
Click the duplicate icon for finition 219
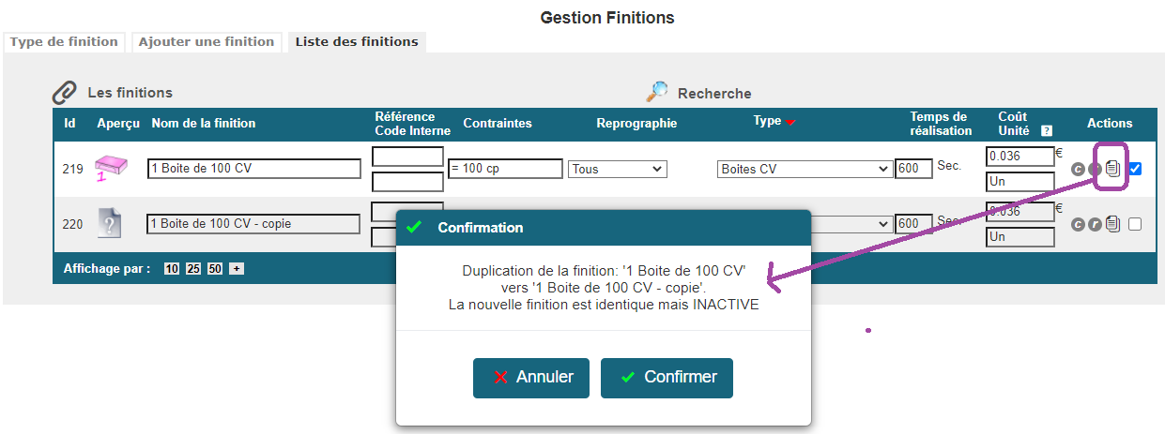[x=1113, y=169]
